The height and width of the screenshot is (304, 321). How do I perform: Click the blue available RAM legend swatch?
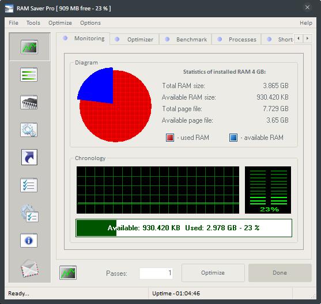233,138
